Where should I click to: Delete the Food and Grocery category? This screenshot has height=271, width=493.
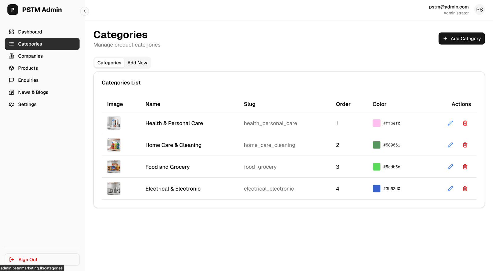coord(465,167)
